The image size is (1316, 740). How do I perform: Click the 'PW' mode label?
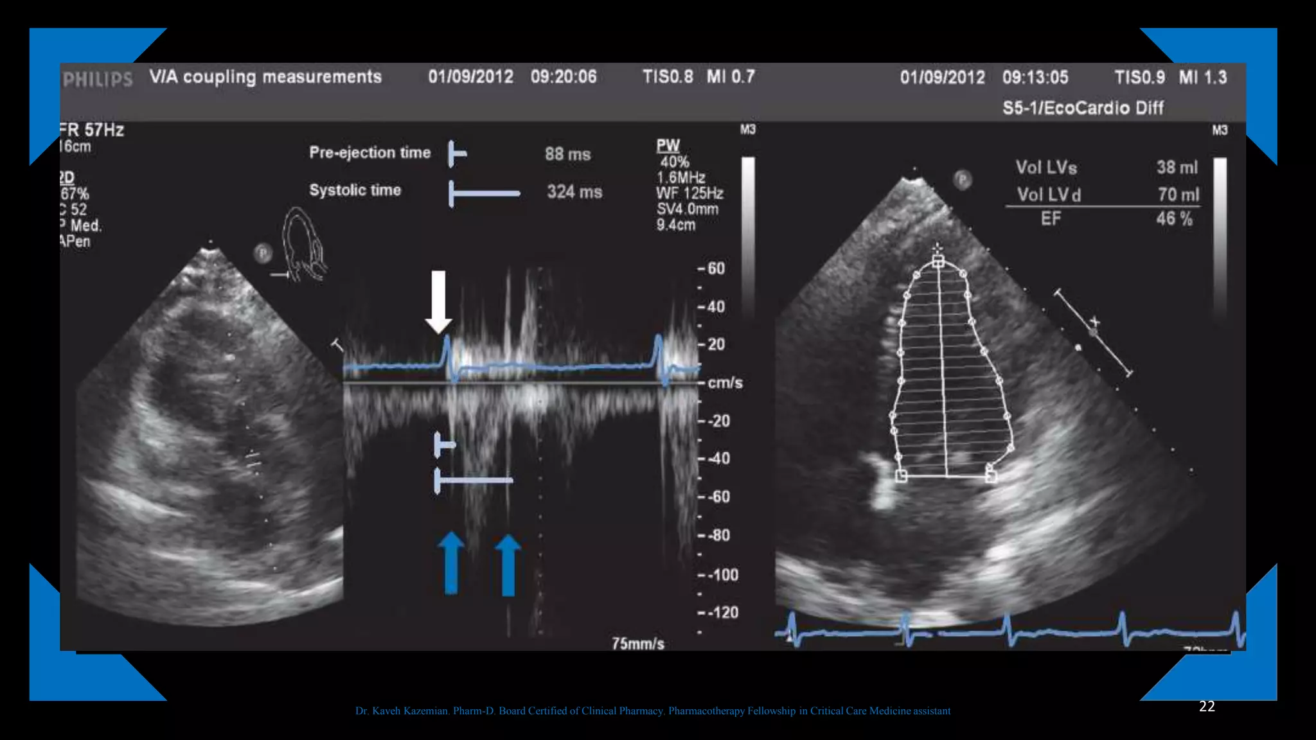pos(668,146)
